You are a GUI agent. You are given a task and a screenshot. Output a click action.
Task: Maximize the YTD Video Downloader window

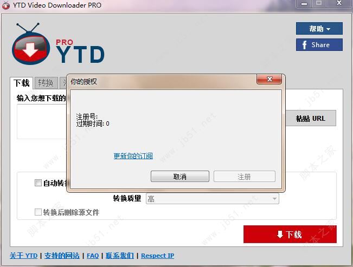(x=319, y=3)
